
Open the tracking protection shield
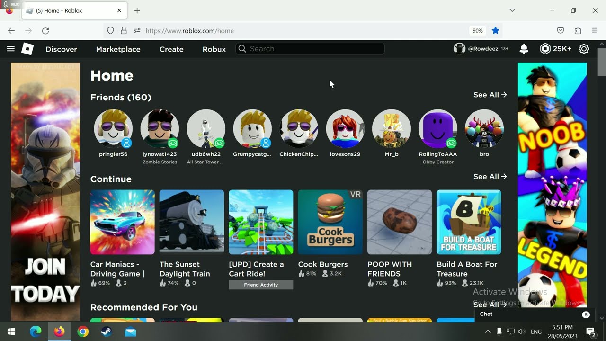(110, 31)
